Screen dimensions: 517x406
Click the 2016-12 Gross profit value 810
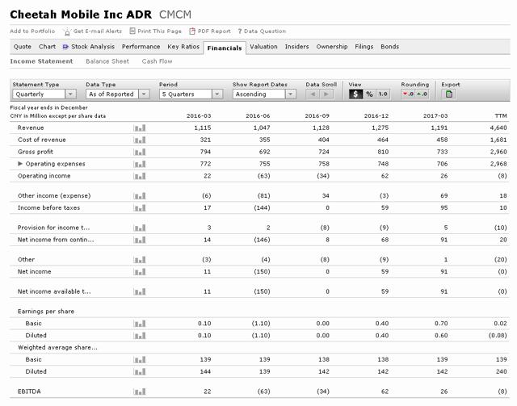383,152
